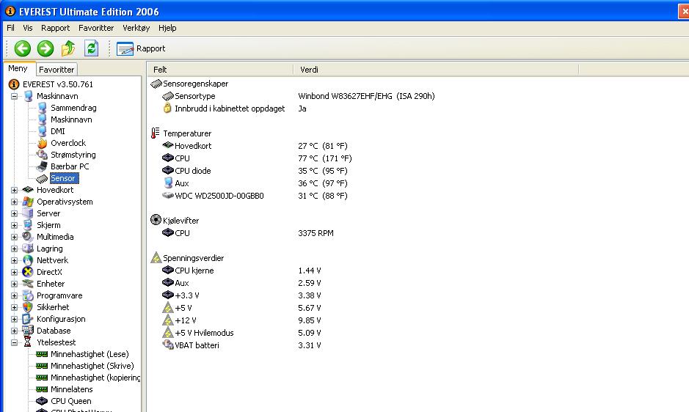Viewport: 689px width, 412px height.
Task: Expand the Database tree node
Action: coord(14,331)
